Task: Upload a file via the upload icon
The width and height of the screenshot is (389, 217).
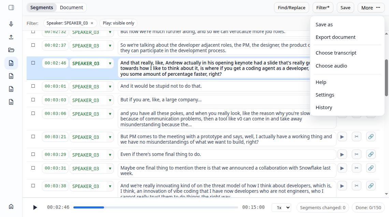Action: point(11,37)
